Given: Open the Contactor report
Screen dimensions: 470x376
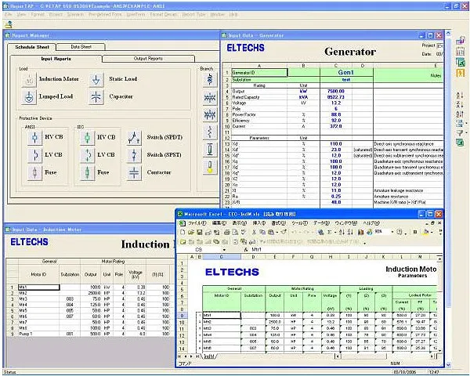Looking at the screenshot, I should tap(134, 172).
